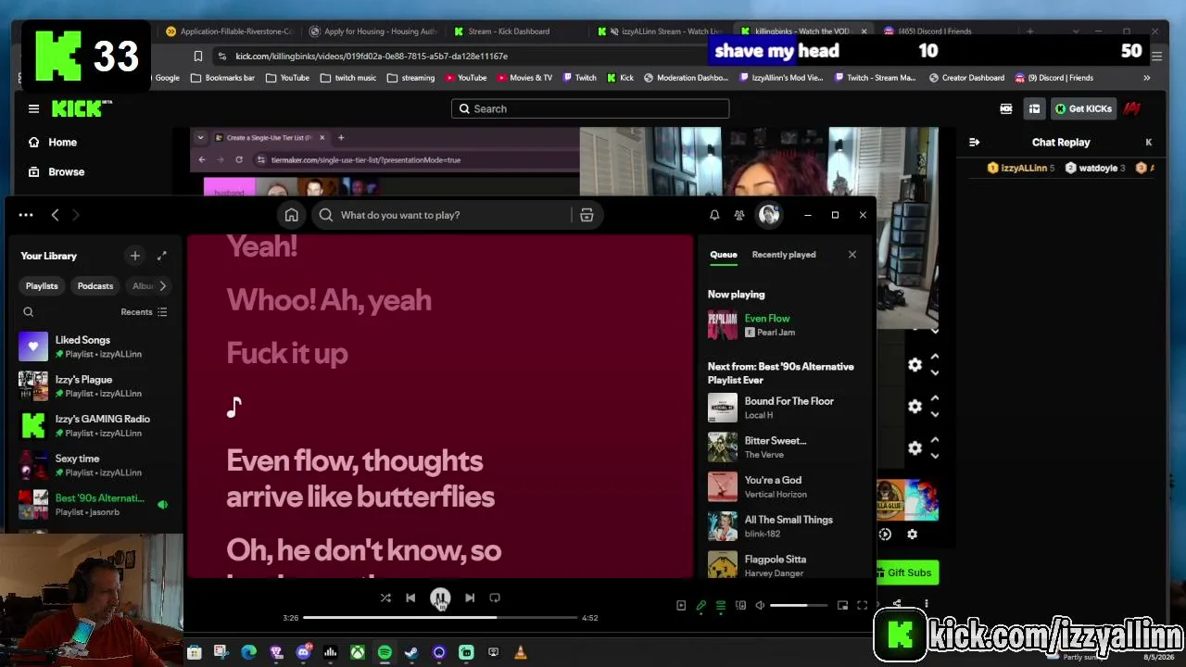Open Connect to a device icon

(x=740, y=606)
